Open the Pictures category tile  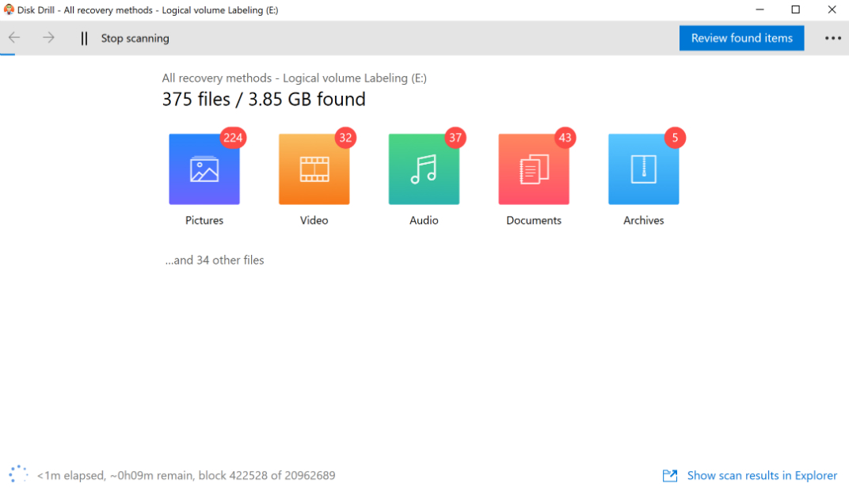[x=204, y=169]
